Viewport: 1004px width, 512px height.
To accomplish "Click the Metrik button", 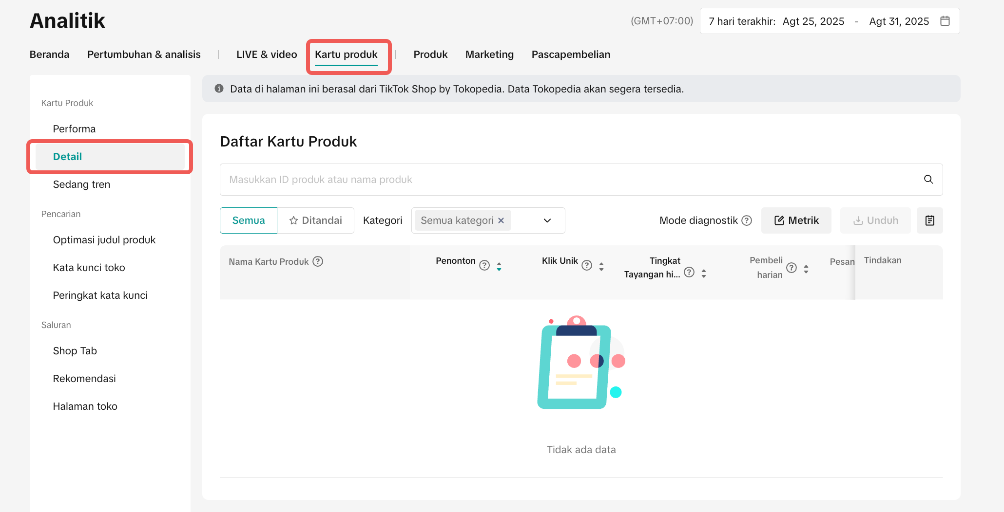I will pos(796,220).
